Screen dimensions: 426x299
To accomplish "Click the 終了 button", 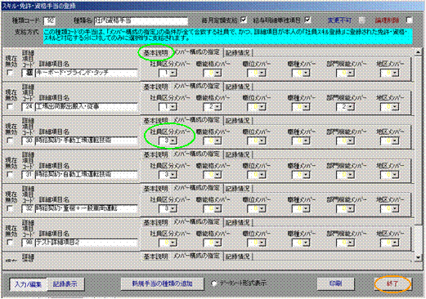I will pos(392,284).
